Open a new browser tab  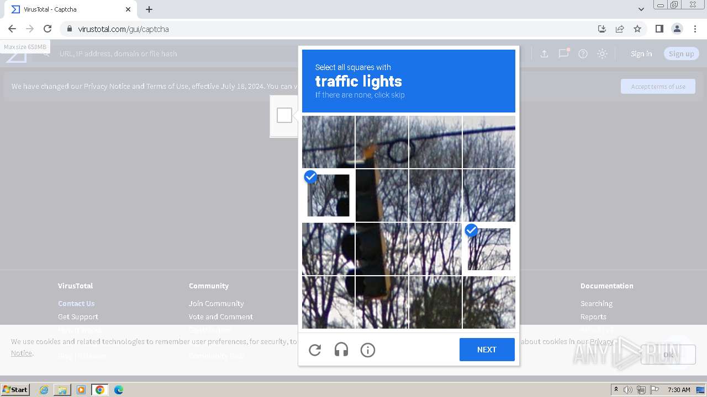(x=149, y=9)
